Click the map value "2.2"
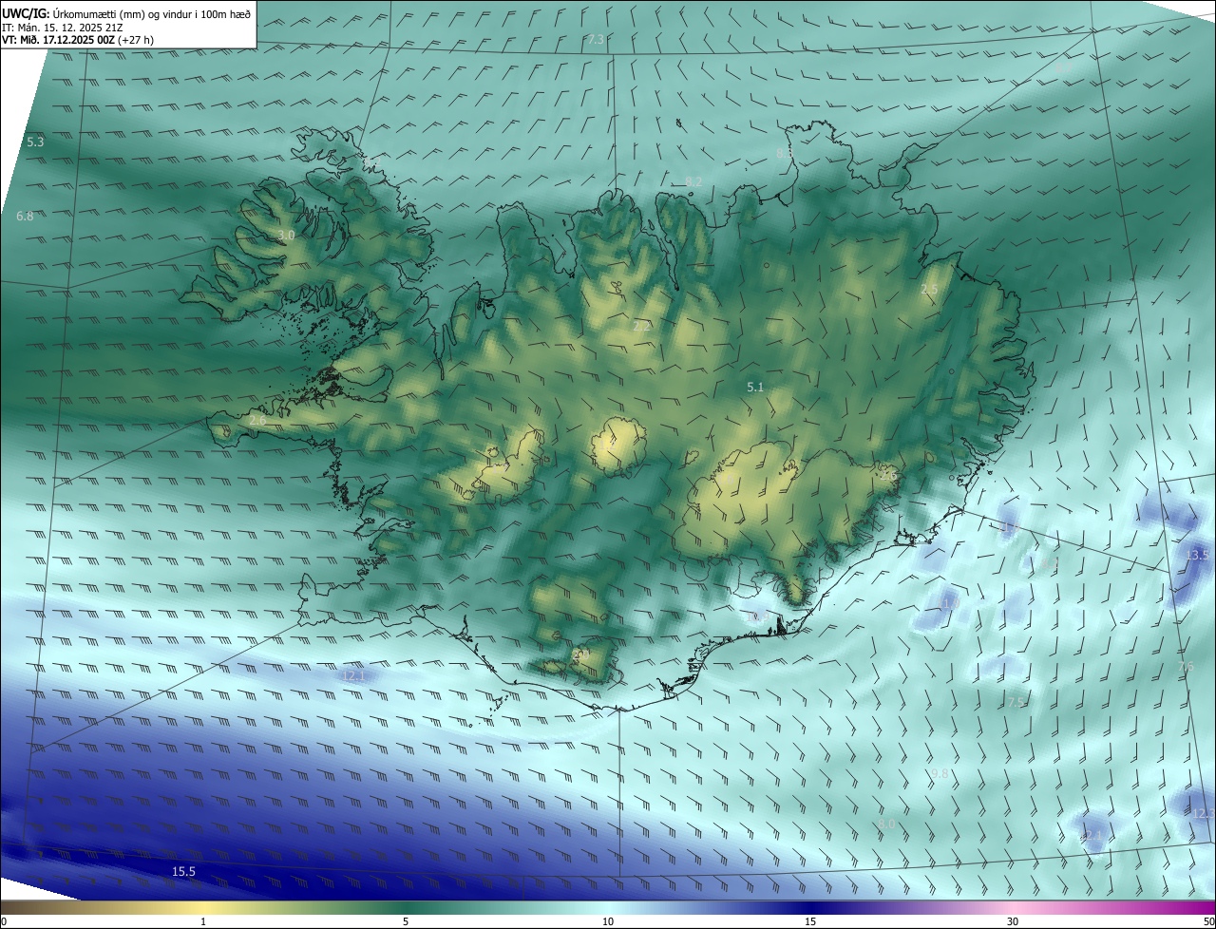The width and height of the screenshot is (1216, 929). [642, 326]
